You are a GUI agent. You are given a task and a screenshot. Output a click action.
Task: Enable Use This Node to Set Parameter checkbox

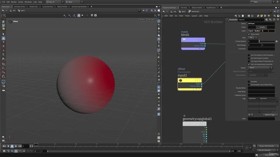tap(249, 55)
